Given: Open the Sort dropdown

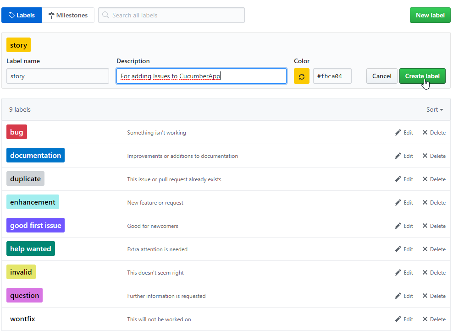Looking at the screenshot, I should coord(435,110).
